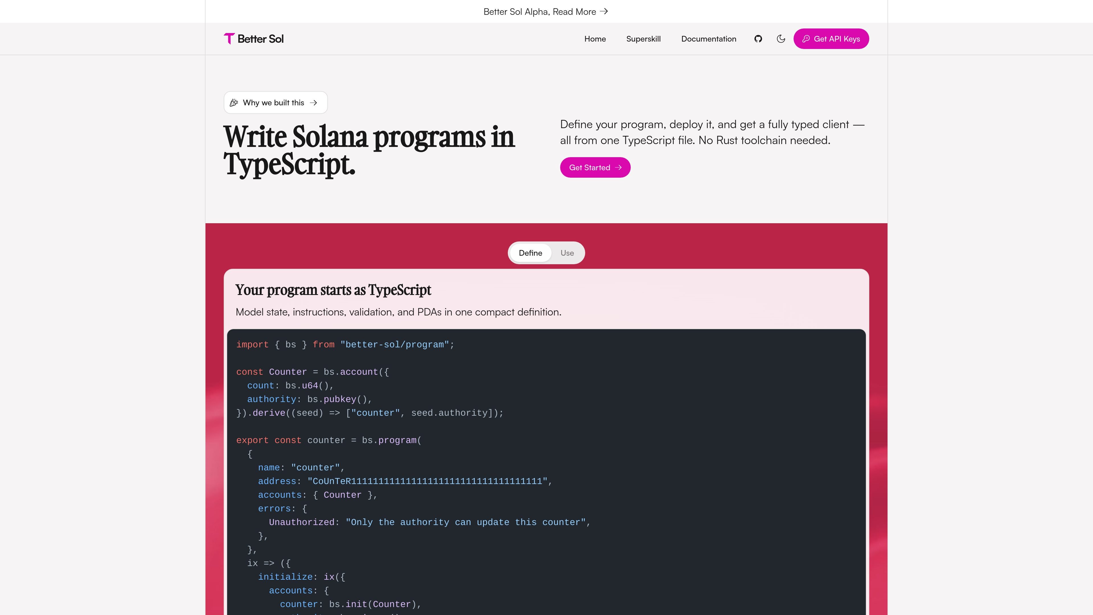Open the Documentation nav link

tap(708, 39)
